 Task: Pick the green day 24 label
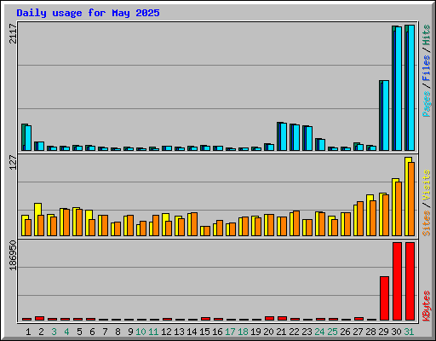click(x=319, y=332)
